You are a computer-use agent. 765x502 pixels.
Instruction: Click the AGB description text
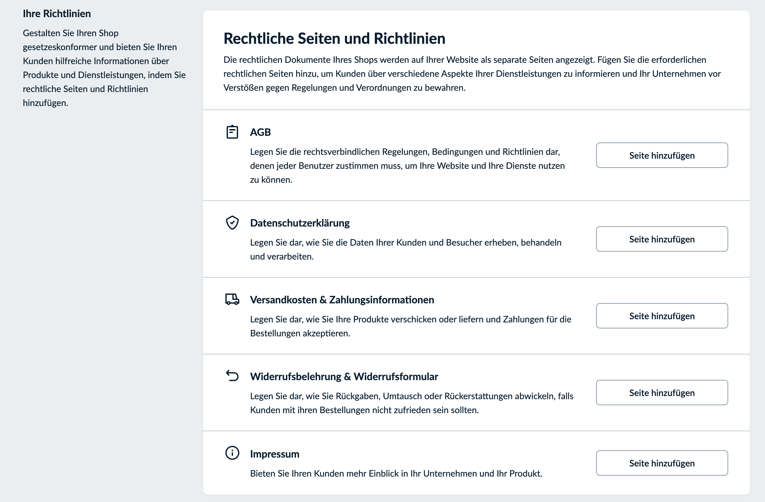point(407,166)
